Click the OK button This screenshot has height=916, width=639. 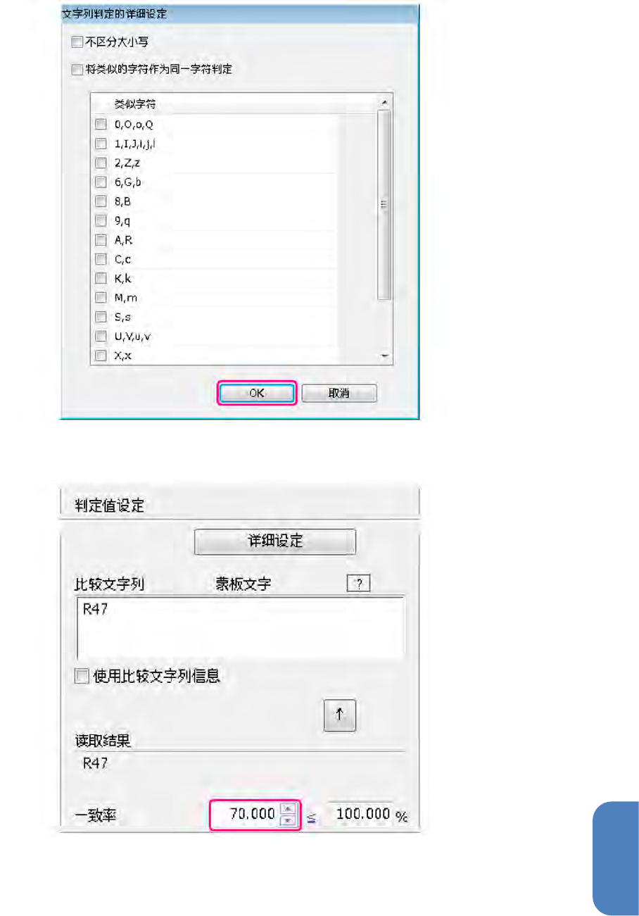[256, 394]
